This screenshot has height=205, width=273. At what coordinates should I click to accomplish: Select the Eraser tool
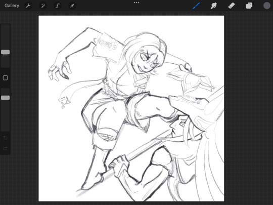click(232, 6)
